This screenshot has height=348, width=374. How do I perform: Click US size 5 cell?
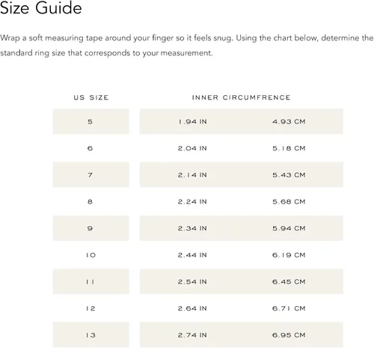click(91, 121)
